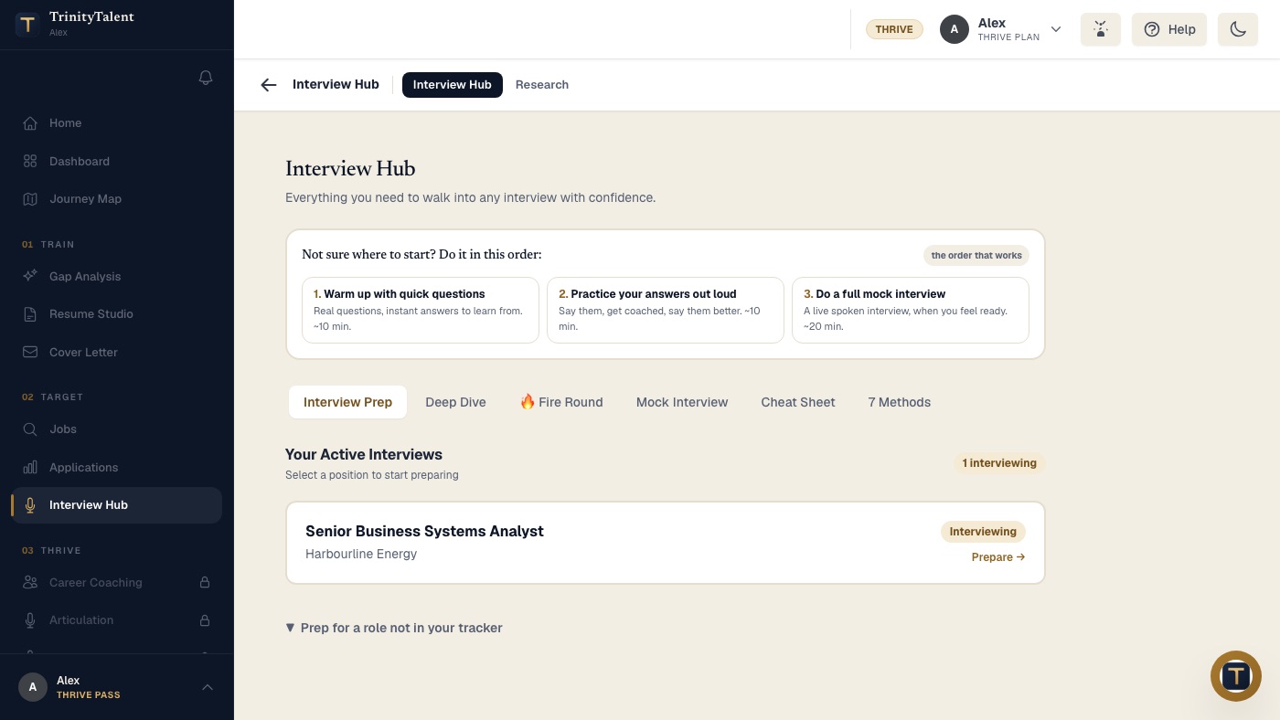Click the Resume Studio document icon

point(30,314)
